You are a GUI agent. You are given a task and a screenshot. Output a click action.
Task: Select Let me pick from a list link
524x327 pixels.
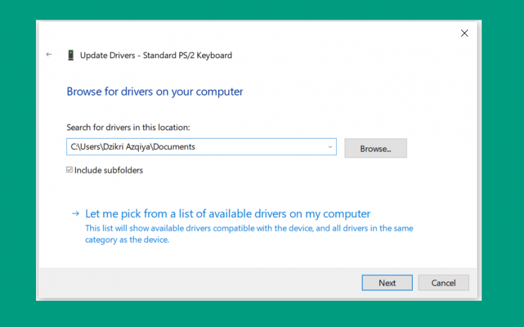(227, 214)
